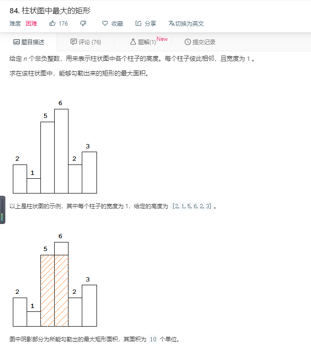Click the share icon

tap(138, 23)
